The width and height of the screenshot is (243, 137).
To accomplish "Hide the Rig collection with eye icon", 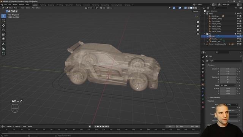I will [238, 34].
